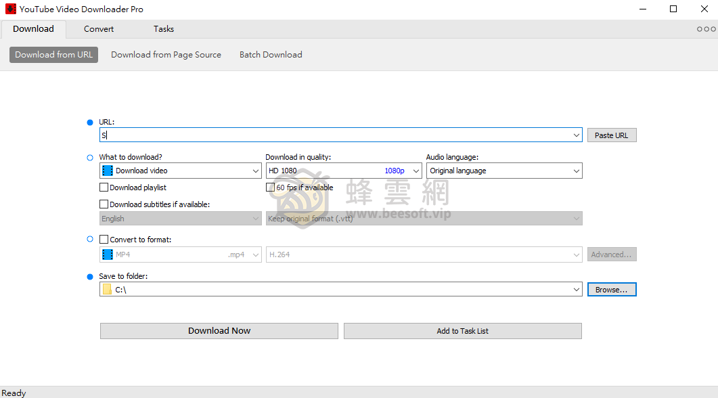Screen dimensions: 718x398
Task: Click the MP4 film icon in format box
Action: pos(108,255)
